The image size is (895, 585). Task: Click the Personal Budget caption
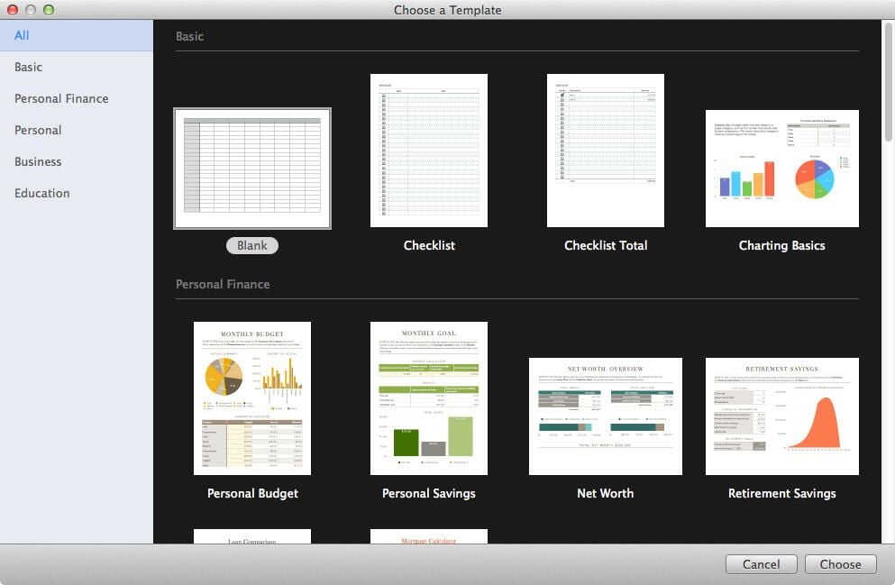tap(252, 493)
